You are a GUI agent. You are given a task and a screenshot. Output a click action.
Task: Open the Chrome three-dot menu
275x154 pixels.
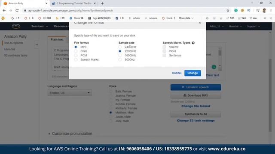(x=271, y=10)
